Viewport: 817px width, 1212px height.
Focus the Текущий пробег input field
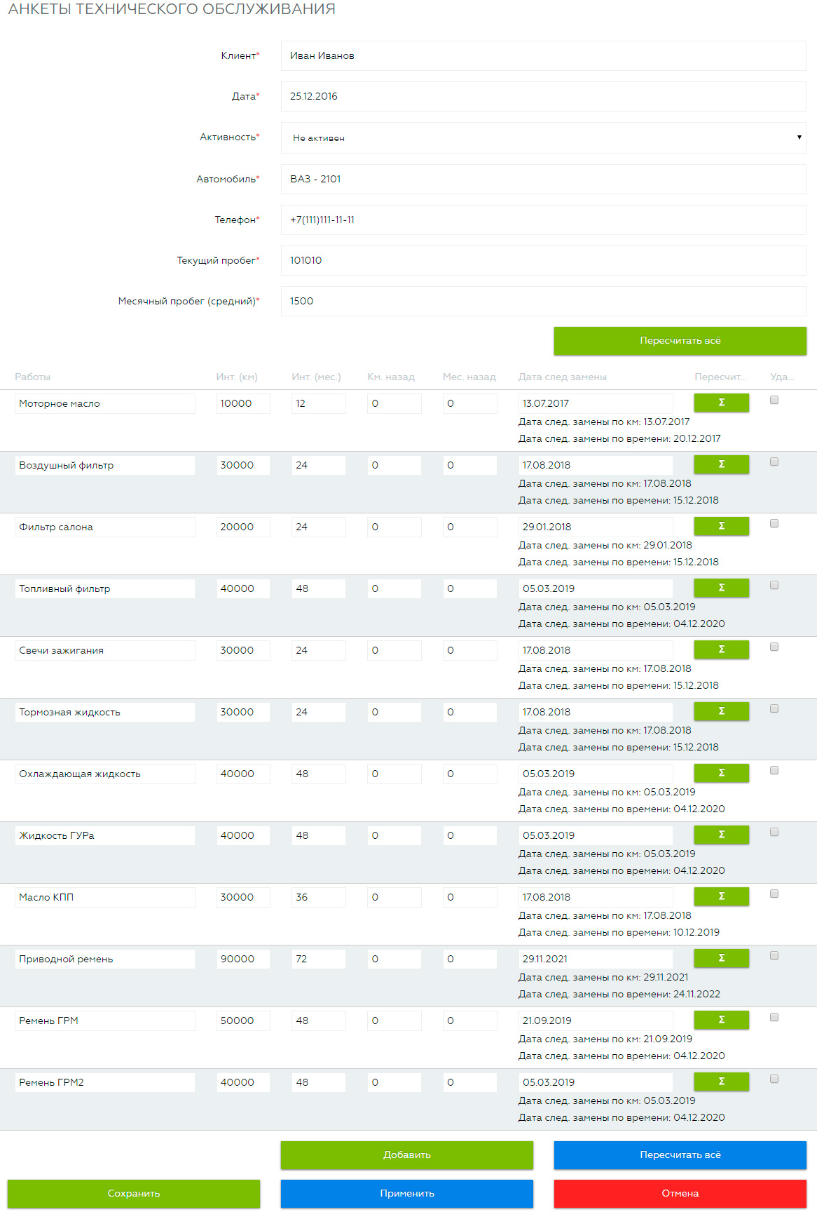543,260
